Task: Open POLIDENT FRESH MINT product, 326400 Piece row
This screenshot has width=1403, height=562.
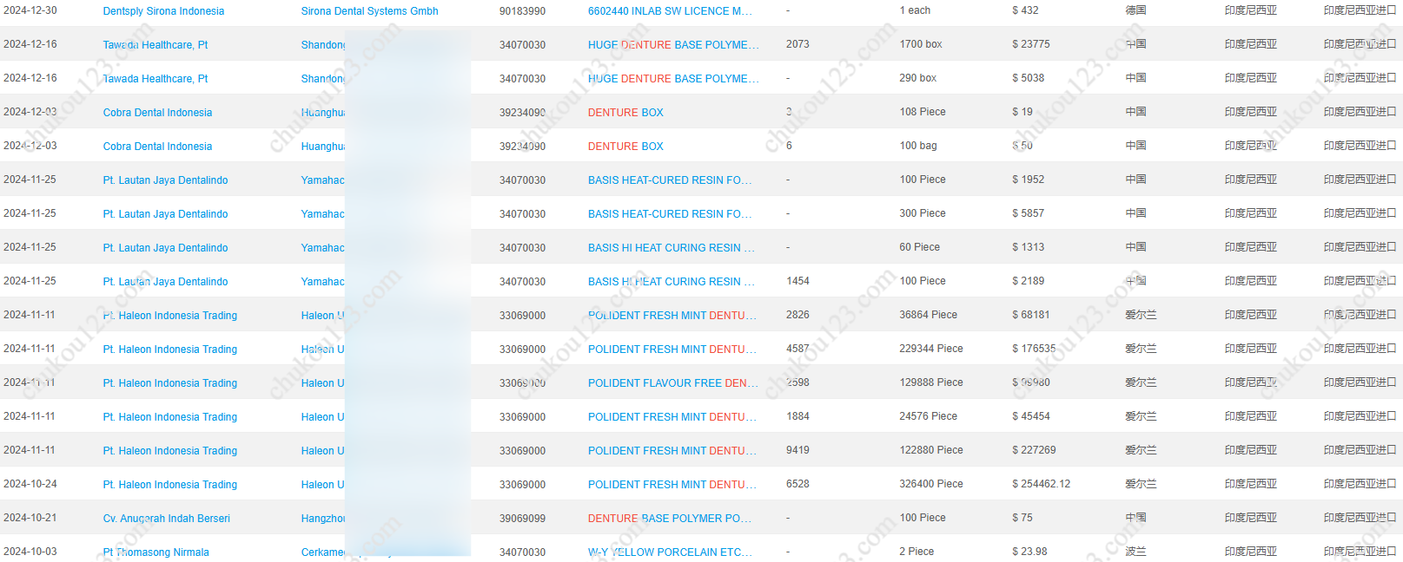Action: tap(672, 485)
